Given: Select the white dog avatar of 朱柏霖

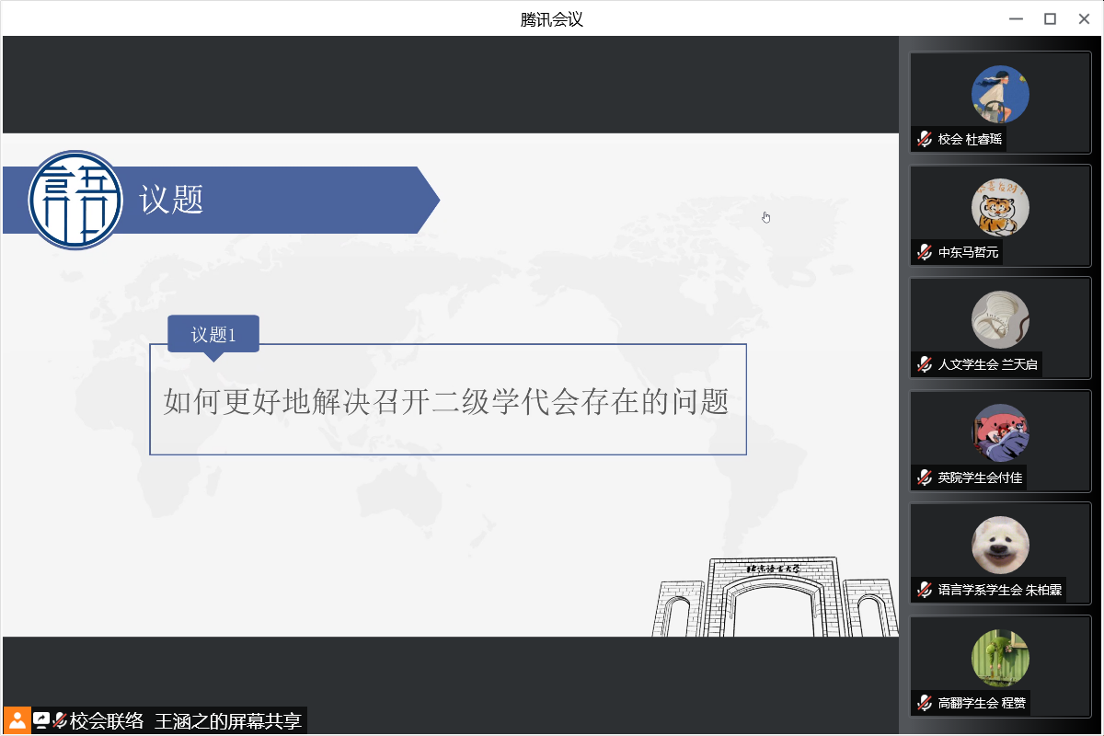Looking at the screenshot, I should (1000, 545).
